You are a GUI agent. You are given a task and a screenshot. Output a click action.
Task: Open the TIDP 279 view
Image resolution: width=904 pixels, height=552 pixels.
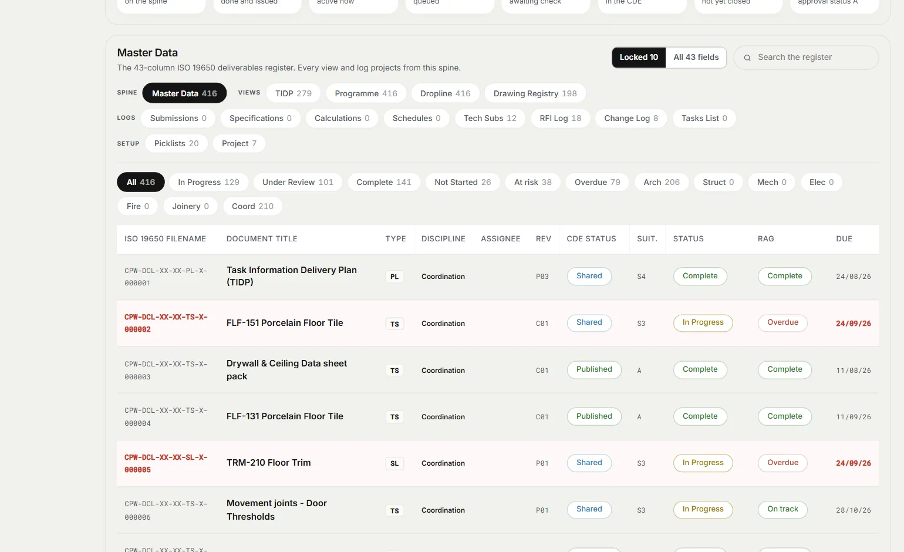[x=294, y=93]
